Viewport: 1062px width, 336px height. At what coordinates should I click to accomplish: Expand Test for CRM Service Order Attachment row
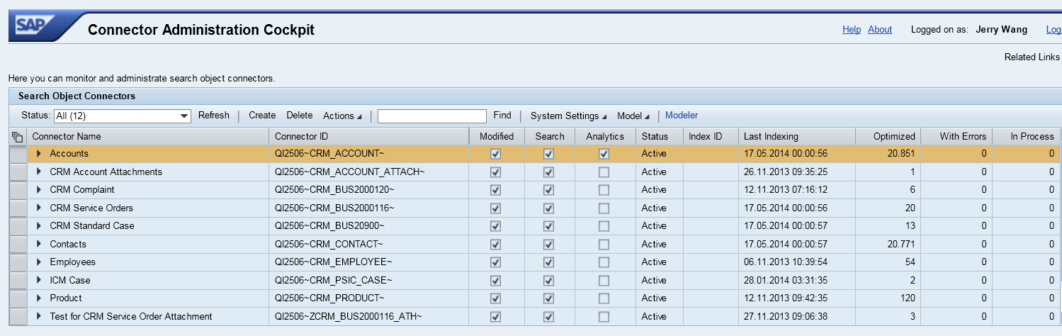[x=40, y=316]
